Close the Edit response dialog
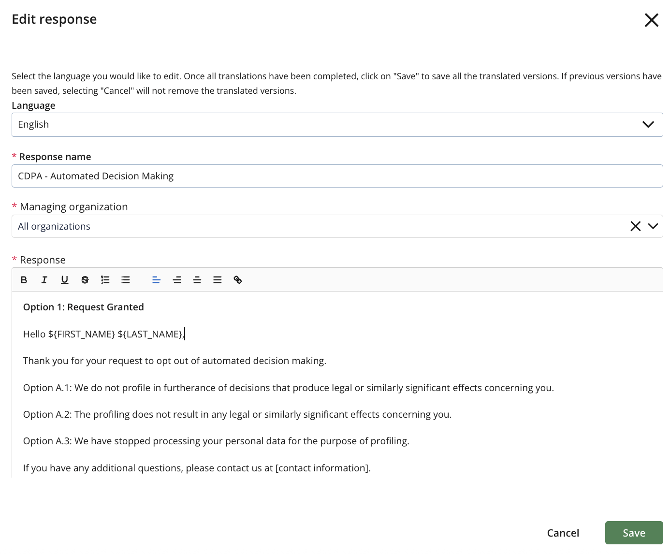This screenshot has height=554, width=670. click(651, 20)
